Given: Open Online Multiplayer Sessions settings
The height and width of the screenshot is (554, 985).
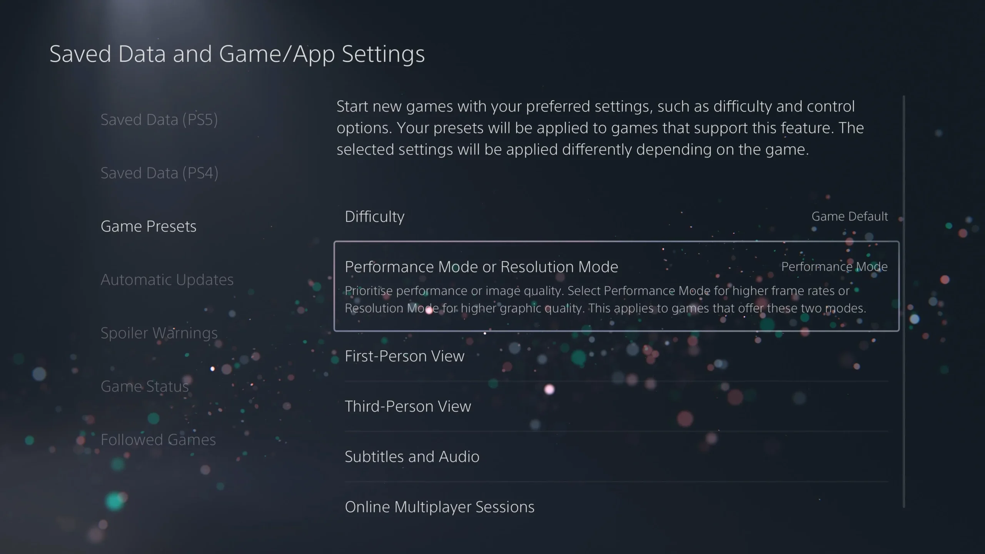Looking at the screenshot, I should coord(440,506).
